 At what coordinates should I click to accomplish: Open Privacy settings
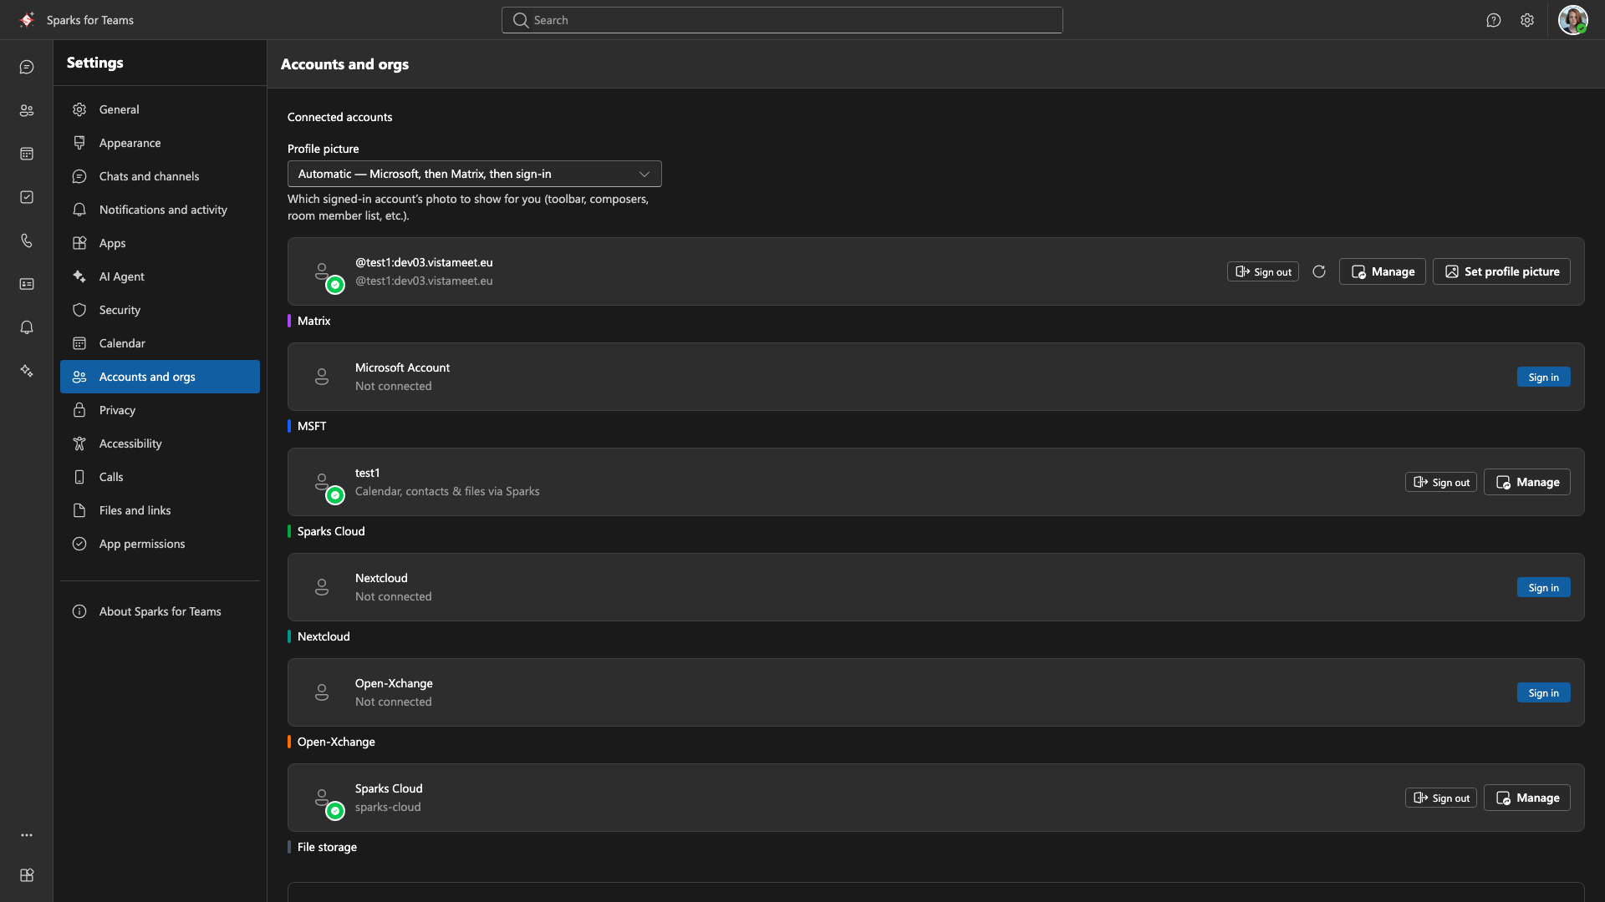(x=160, y=410)
